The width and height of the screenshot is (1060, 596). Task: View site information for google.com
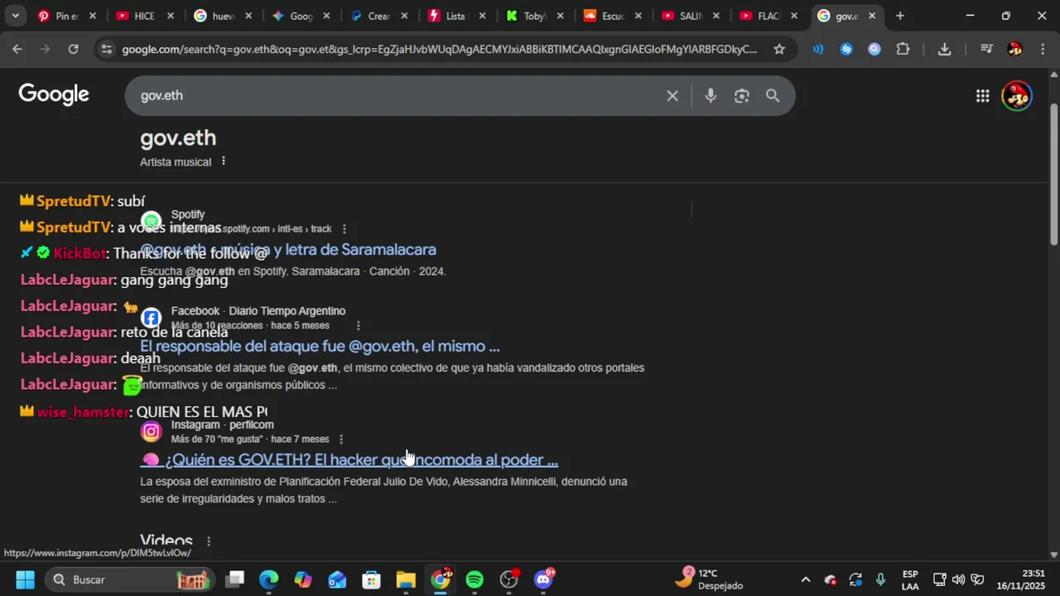(x=106, y=49)
